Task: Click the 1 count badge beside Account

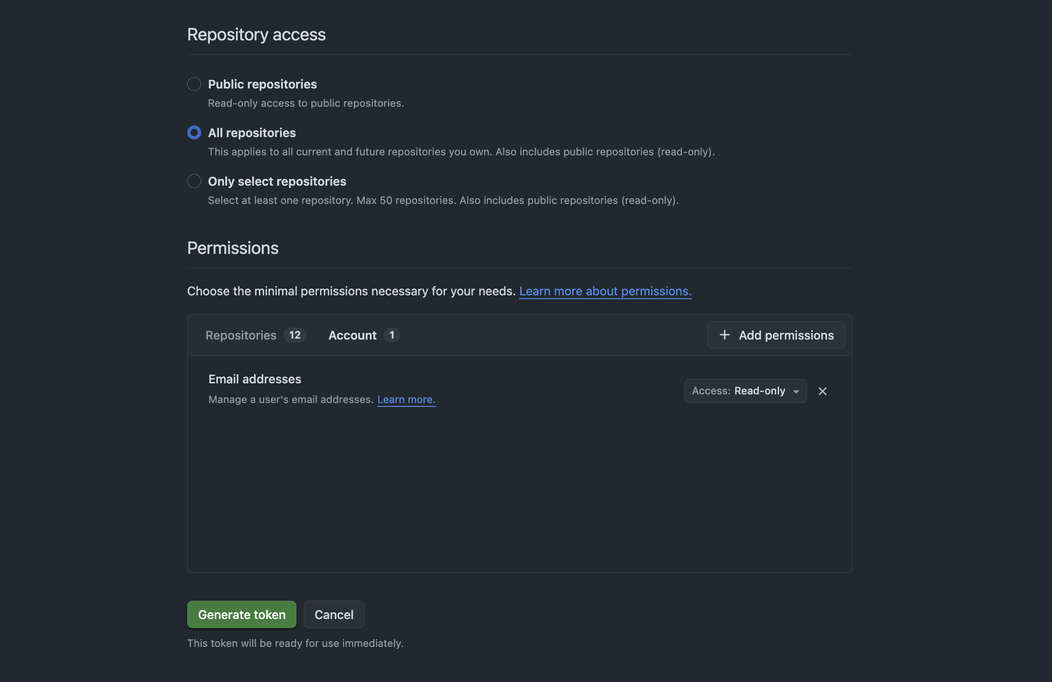Action: click(392, 335)
